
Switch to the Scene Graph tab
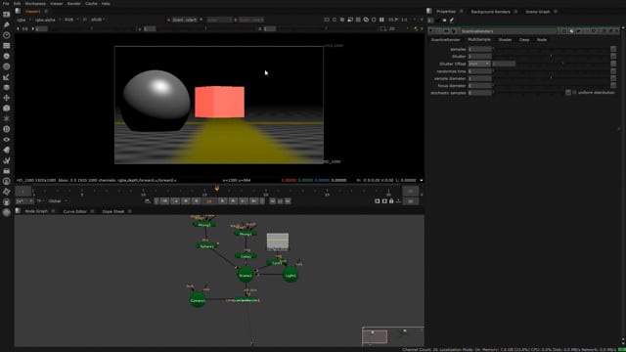(538, 12)
